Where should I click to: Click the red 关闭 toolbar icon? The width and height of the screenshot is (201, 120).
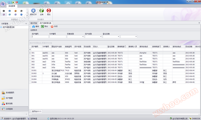52,26
